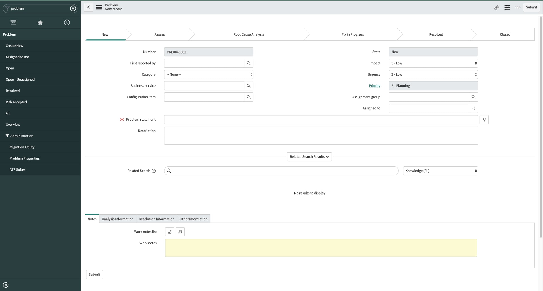The image size is (543, 291).
Task: Click the Description text area
Action: [x=321, y=136]
